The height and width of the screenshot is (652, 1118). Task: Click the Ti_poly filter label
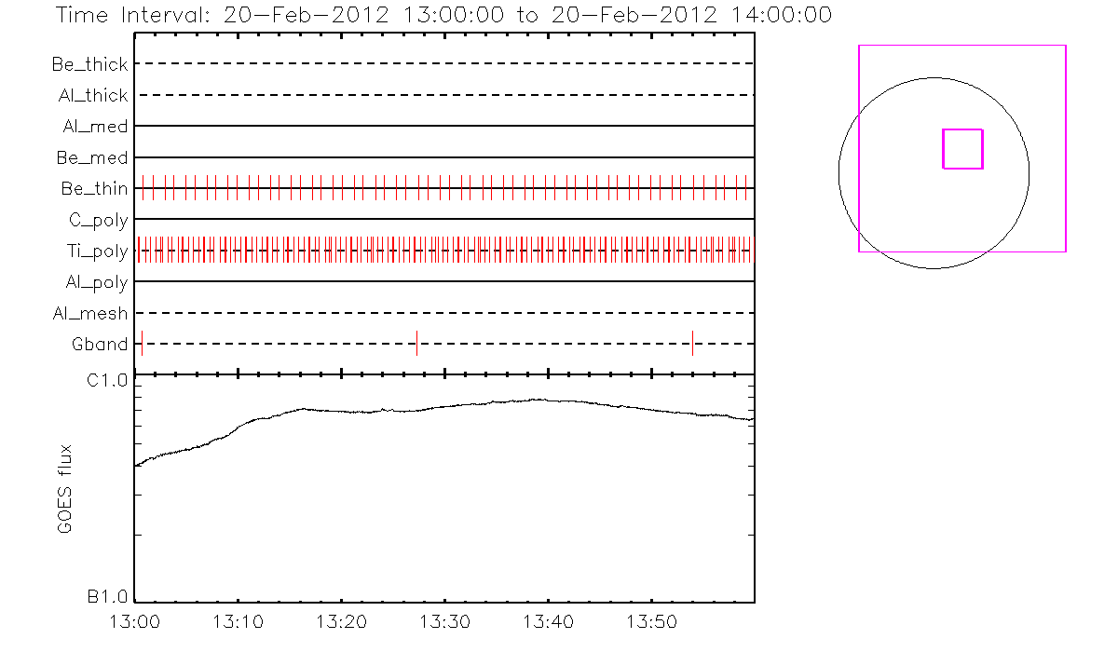[x=98, y=251]
